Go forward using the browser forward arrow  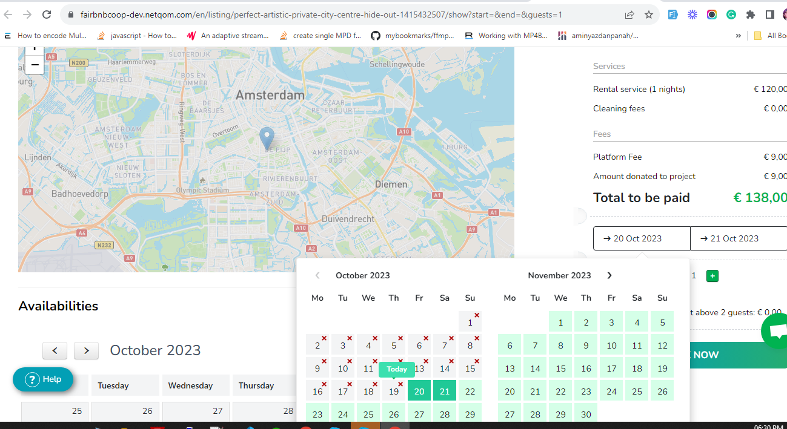(27, 15)
